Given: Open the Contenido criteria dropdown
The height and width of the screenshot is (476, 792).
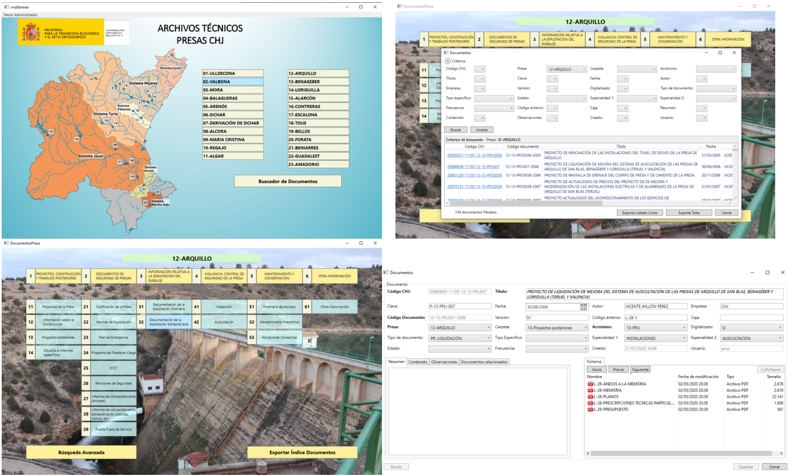Looking at the screenshot, I should 480,118.
